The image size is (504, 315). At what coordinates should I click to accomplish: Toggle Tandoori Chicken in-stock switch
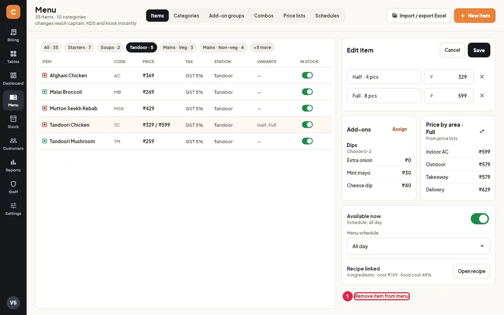[307, 125]
